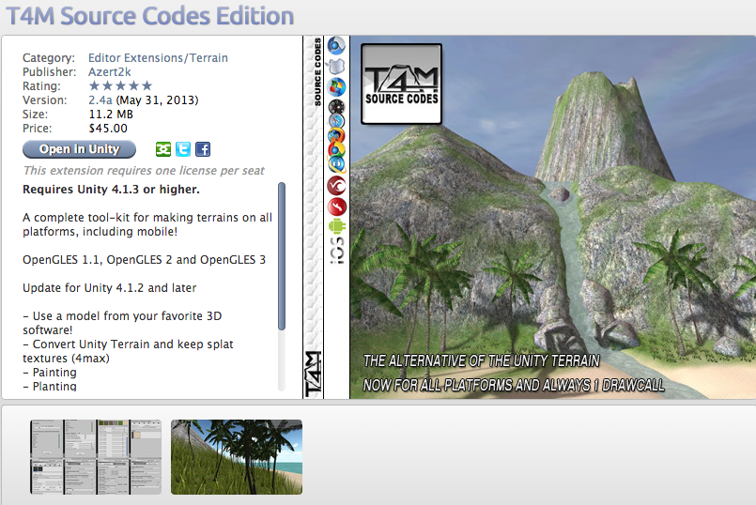Click the price value $45.00
The height and width of the screenshot is (505, 756).
click(108, 129)
